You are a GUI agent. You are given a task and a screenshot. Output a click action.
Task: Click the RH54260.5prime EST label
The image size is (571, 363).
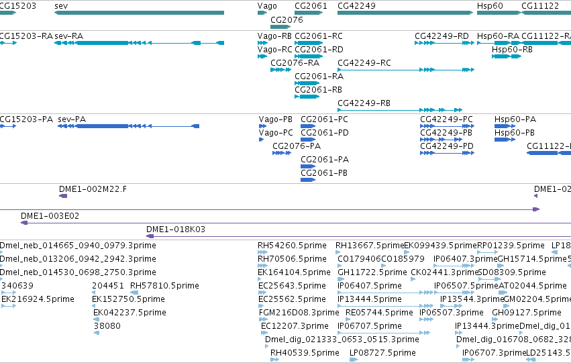pos(292,246)
